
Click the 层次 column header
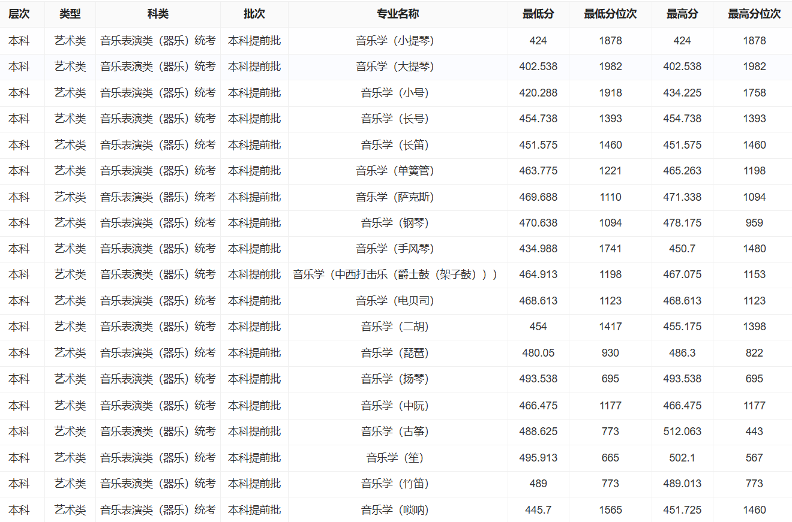tap(19, 14)
